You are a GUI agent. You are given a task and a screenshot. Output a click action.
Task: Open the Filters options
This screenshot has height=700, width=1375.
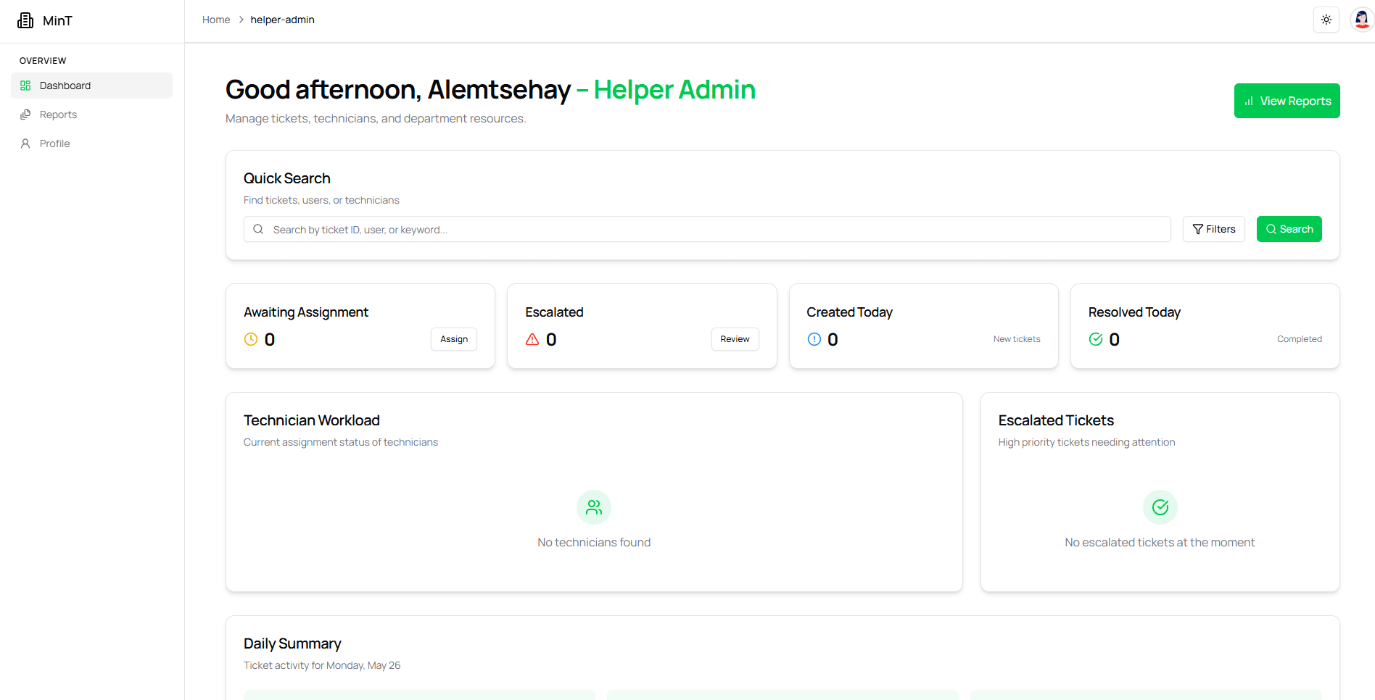pyautogui.click(x=1213, y=229)
